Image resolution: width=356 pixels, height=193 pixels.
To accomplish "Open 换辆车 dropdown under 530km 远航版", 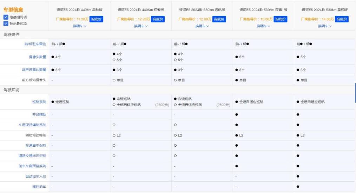I will [x=202, y=26].
